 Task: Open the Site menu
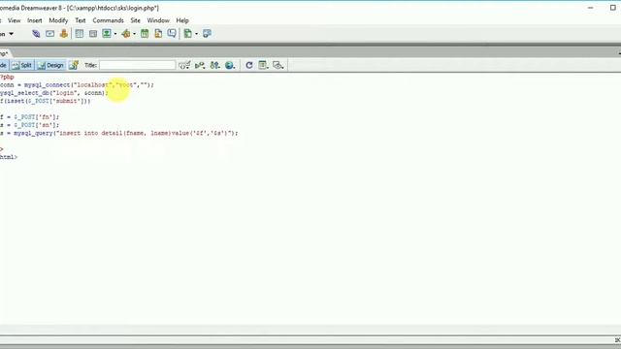(136, 20)
